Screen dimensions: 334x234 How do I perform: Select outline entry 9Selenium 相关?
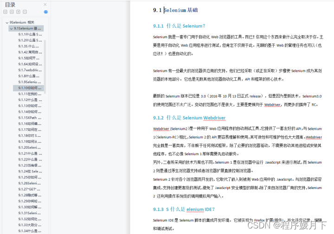click(x=22, y=22)
